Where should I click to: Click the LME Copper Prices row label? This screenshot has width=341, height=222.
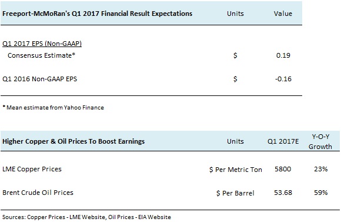pyautogui.click(x=32, y=169)
